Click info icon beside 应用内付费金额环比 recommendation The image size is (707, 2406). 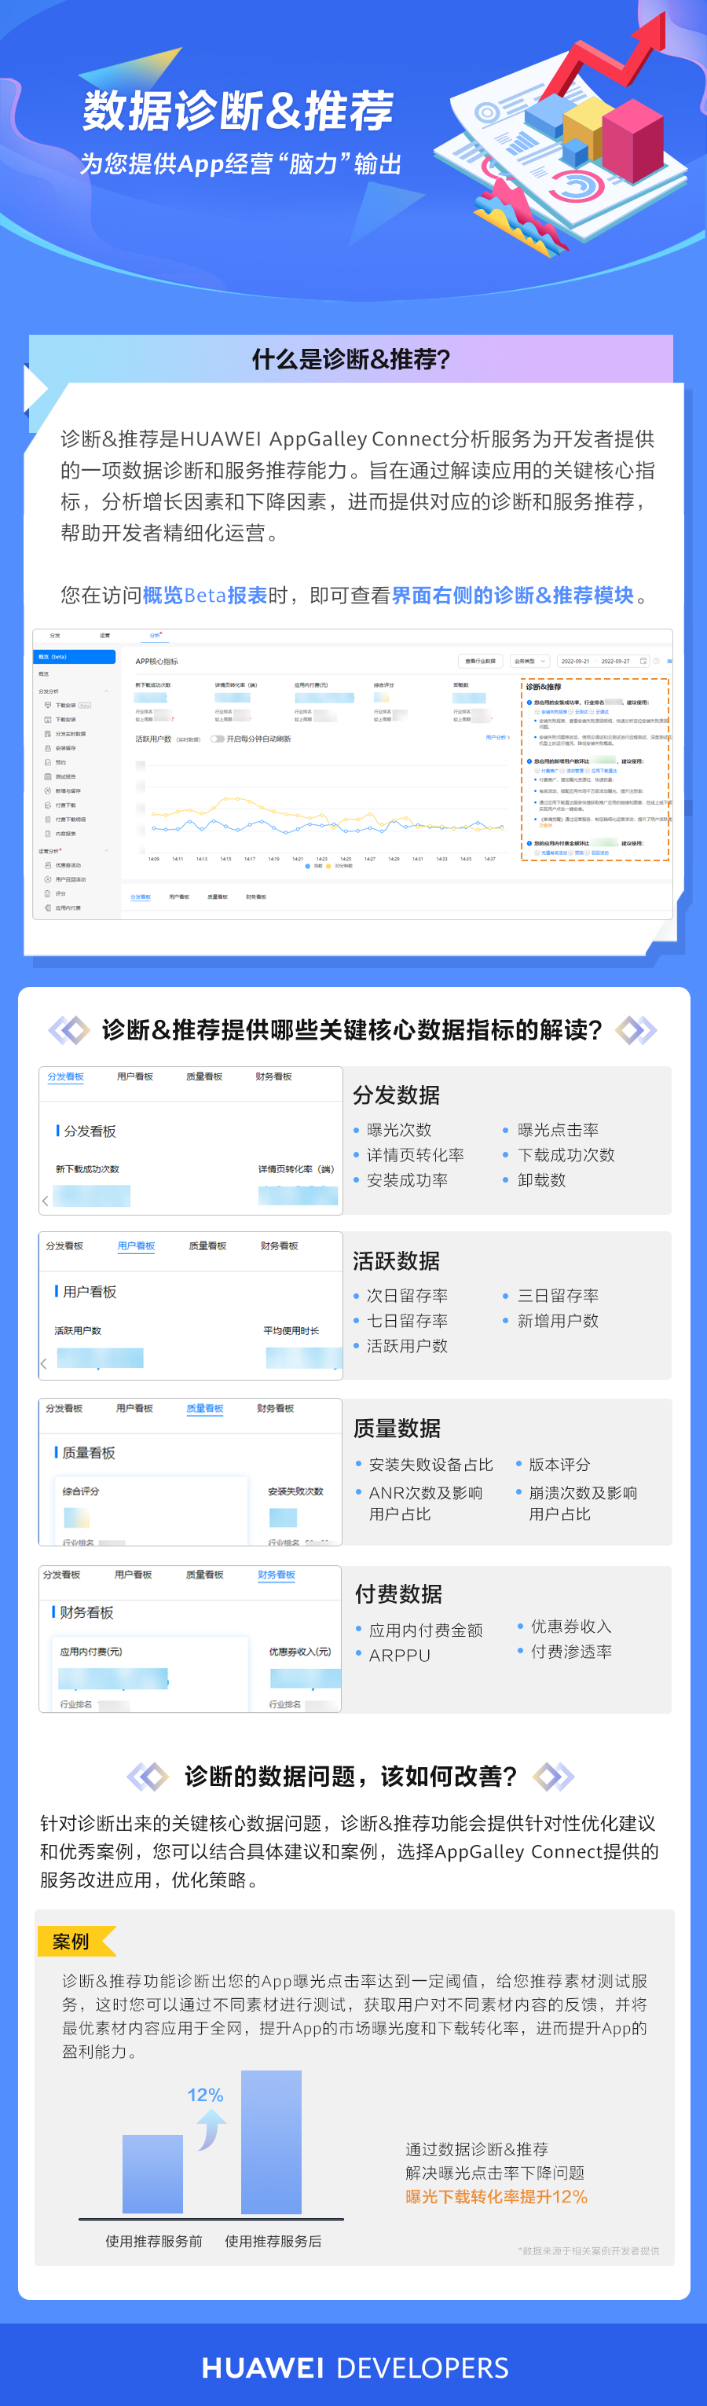(529, 843)
